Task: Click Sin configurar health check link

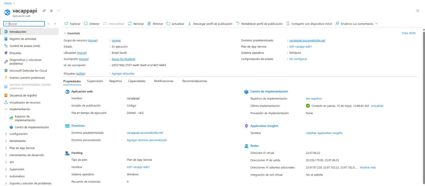Action: tap(298, 59)
